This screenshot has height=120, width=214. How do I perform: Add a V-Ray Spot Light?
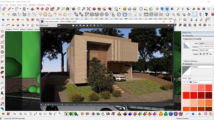point(50,14)
